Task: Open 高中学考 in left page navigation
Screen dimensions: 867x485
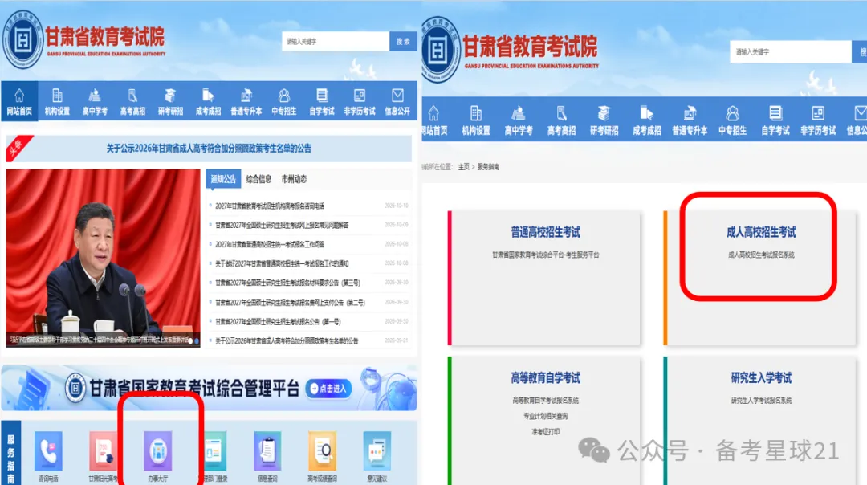Action: point(95,102)
